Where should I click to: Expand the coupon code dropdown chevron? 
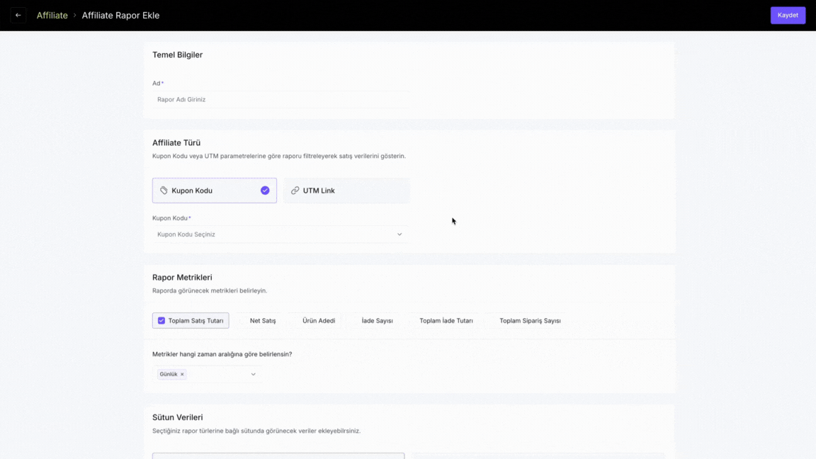click(399, 234)
